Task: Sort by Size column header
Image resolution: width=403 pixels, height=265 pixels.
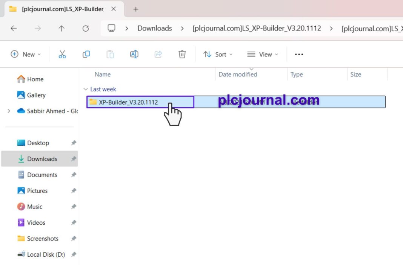Action: pos(356,74)
